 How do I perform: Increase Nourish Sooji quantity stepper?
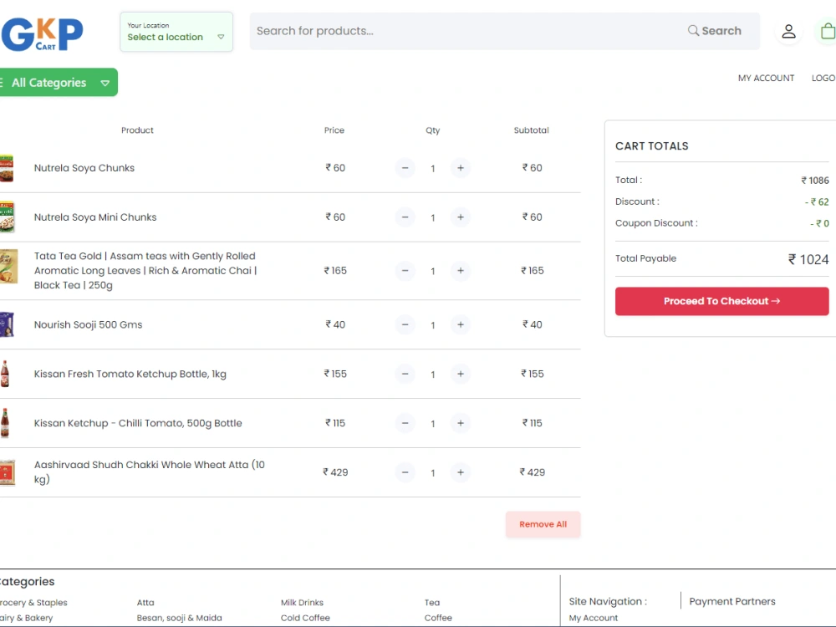pyautogui.click(x=461, y=324)
